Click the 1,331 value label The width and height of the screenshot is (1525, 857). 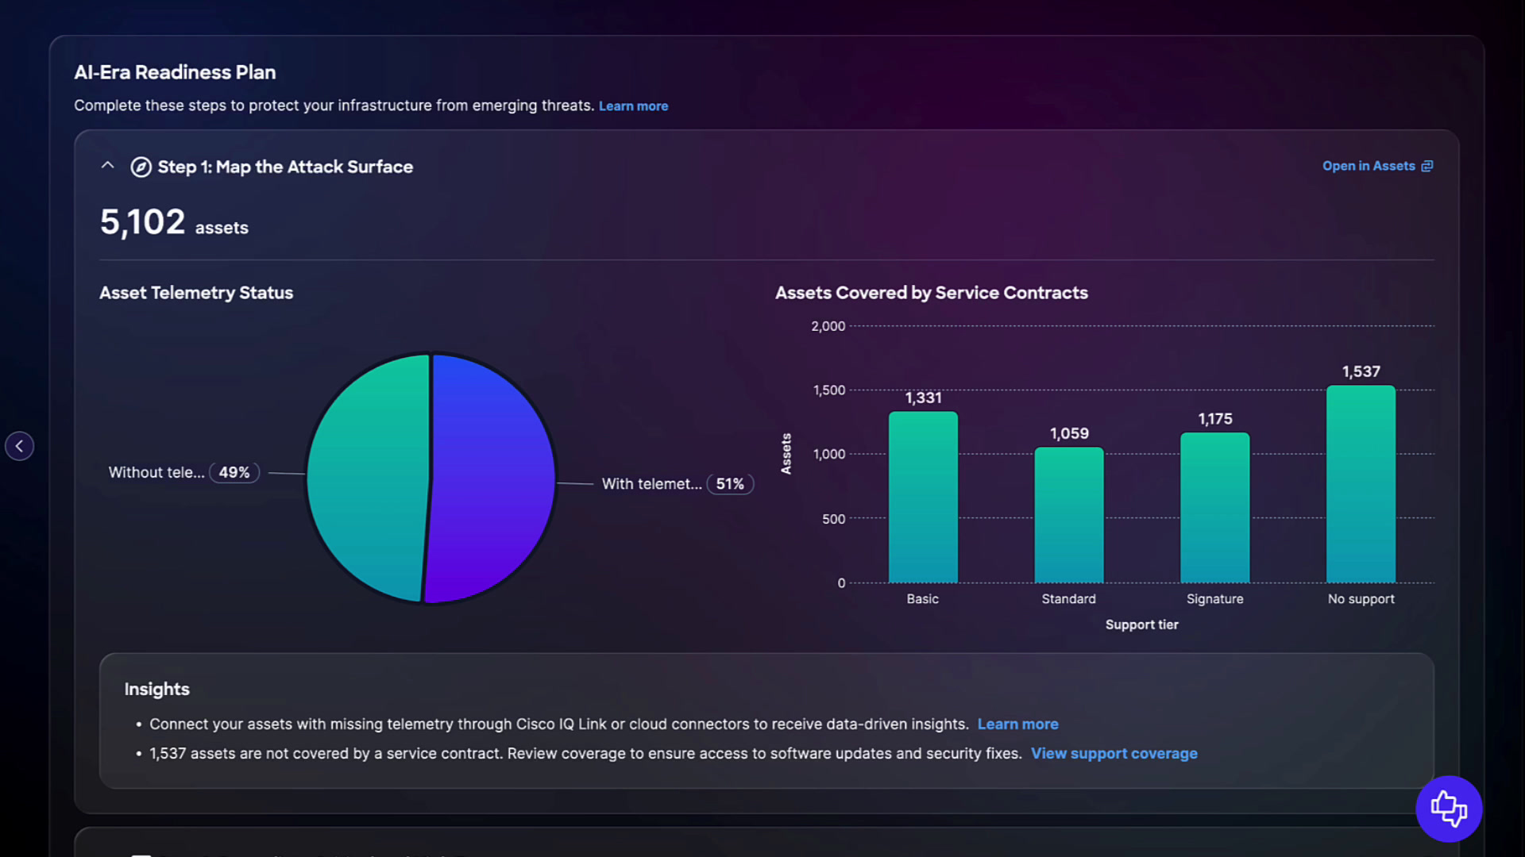923,398
